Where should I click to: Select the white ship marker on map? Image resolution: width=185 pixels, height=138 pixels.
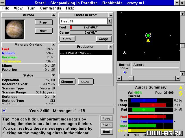[x=124, y=53]
